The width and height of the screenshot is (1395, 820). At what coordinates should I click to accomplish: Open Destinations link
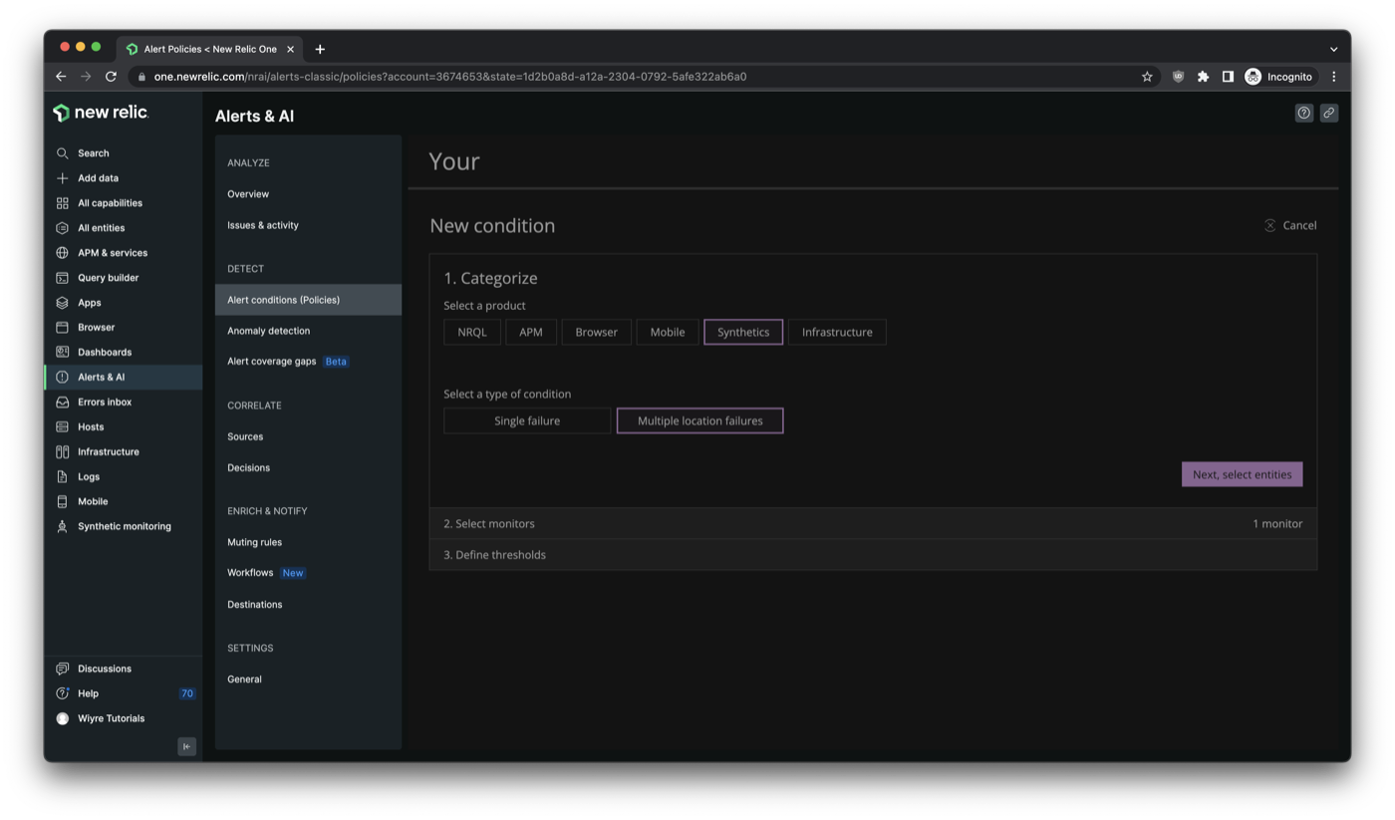point(254,605)
